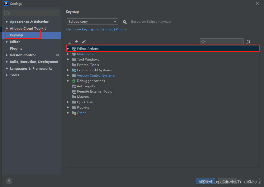Click the Quick Lists folder icon
Image resolution: width=264 pixels, height=187 pixels.
pyautogui.click(x=74, y=102)
